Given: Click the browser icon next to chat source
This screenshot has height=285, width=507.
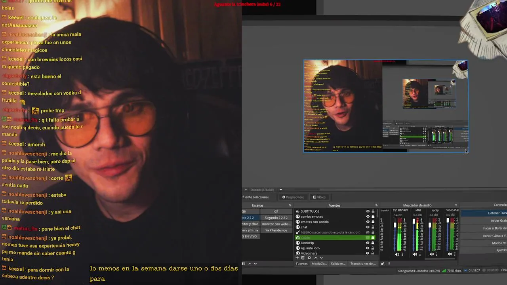Looking at the screenshot, I should (298, 227).
